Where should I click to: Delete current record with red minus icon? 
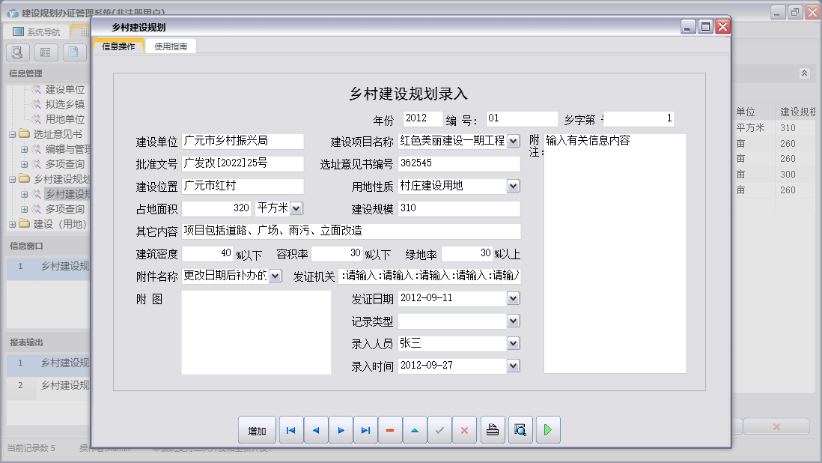(390, 429)
